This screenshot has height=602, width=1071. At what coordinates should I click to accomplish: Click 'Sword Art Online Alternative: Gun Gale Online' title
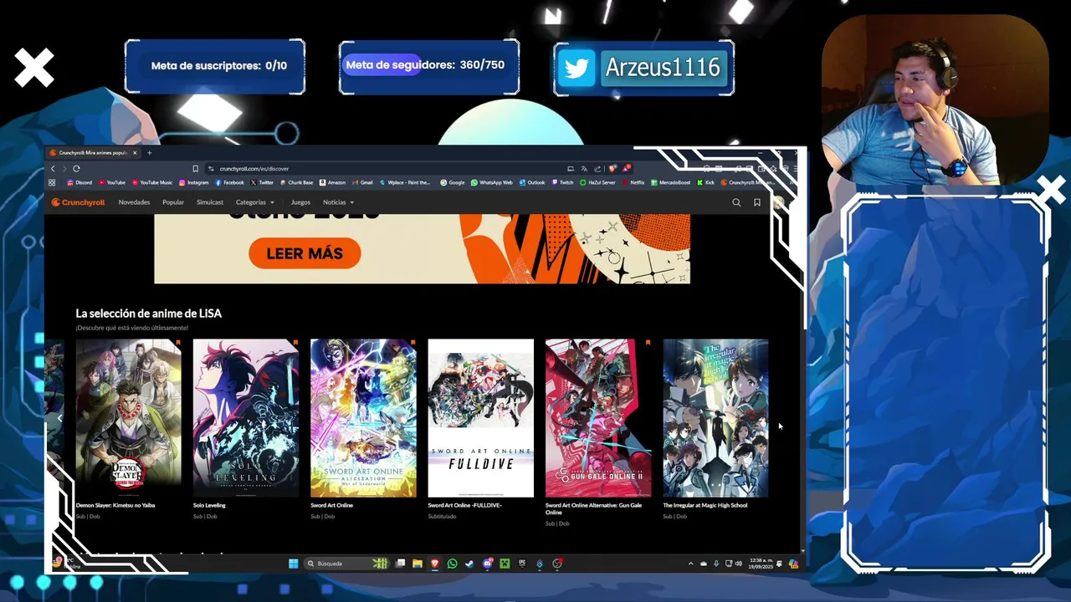pos(594,508)
